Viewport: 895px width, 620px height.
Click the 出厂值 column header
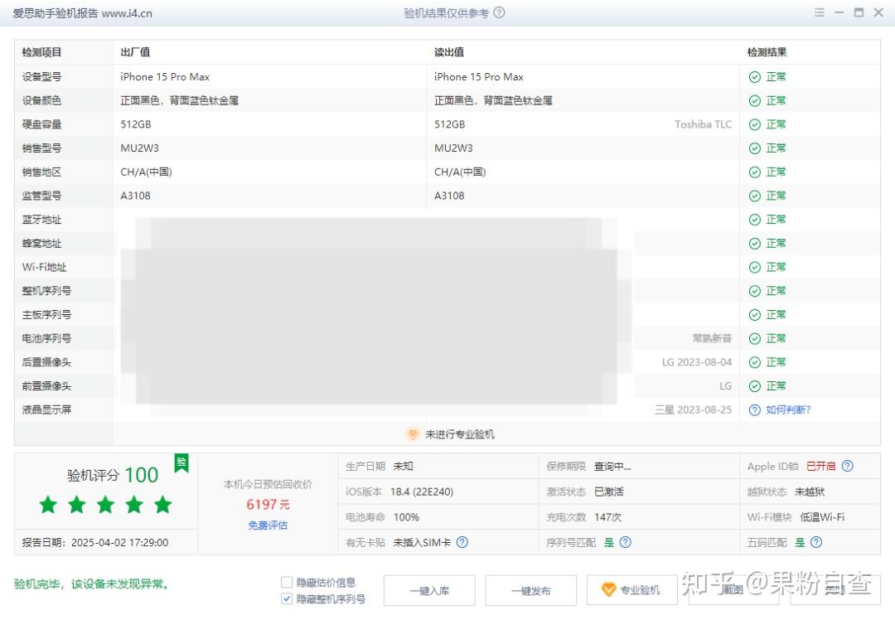point(135,52)
